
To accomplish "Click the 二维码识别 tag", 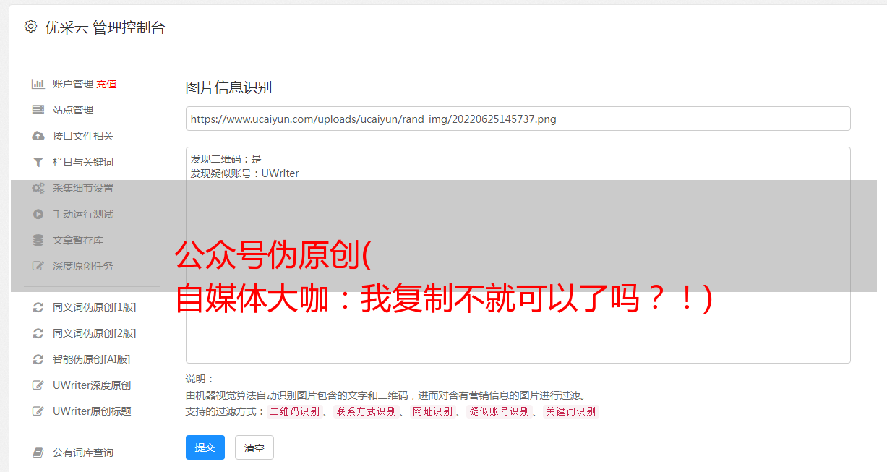I will [x=294, y=411].
